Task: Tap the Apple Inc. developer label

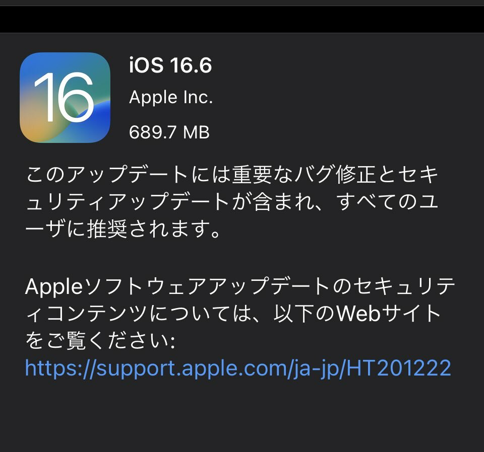Action: tap(171, 98)
